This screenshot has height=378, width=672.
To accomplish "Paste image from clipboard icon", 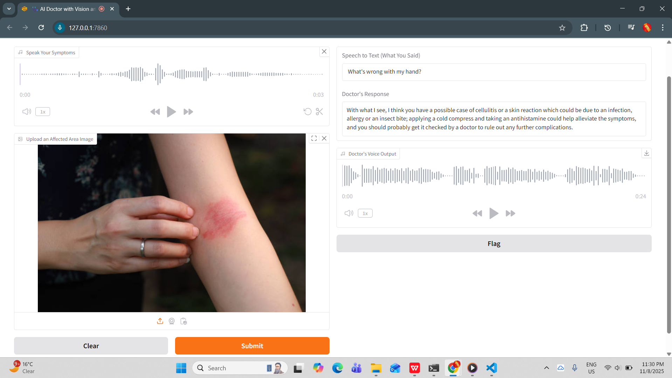I will tap(183, 321).
